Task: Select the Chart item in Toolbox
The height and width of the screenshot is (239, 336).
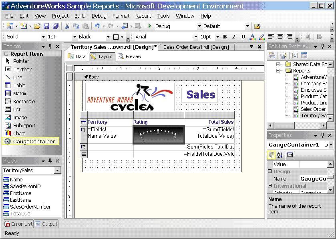Action: pos(18,133)
